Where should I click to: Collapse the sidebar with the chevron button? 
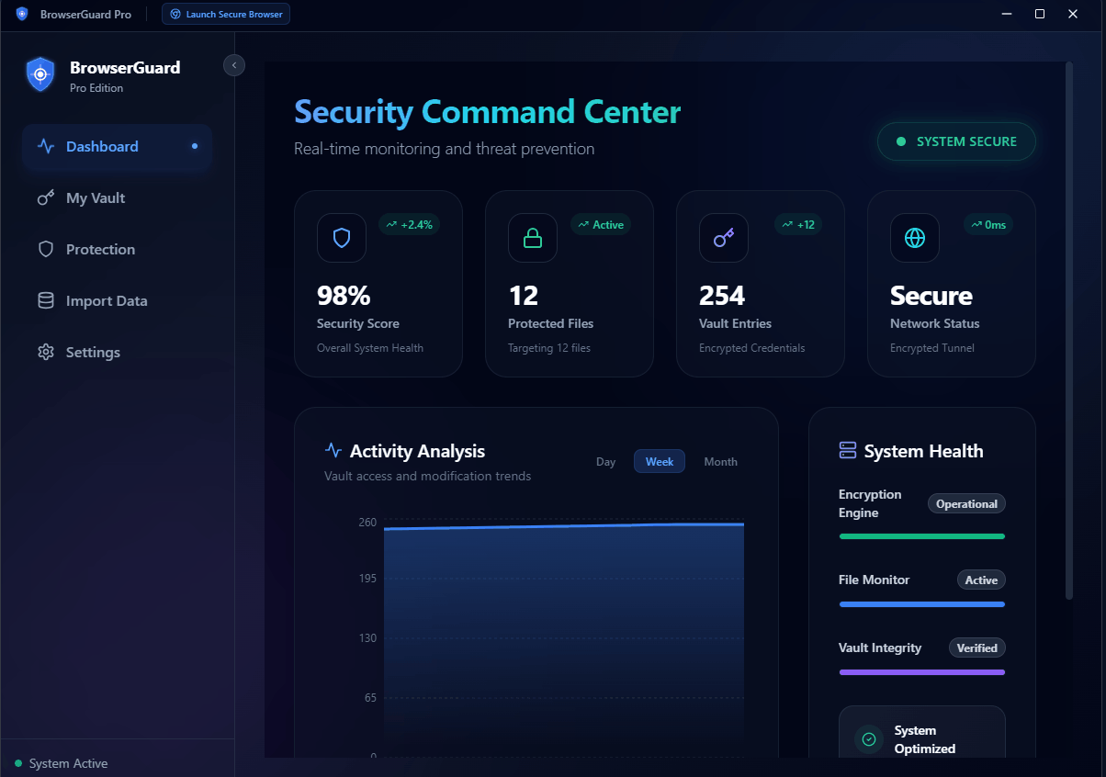234,65
